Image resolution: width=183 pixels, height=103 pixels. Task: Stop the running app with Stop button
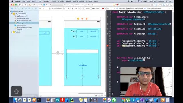coord(25,5)
